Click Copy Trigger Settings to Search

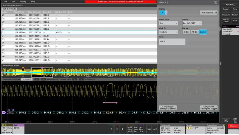click(x=170, y=108)
